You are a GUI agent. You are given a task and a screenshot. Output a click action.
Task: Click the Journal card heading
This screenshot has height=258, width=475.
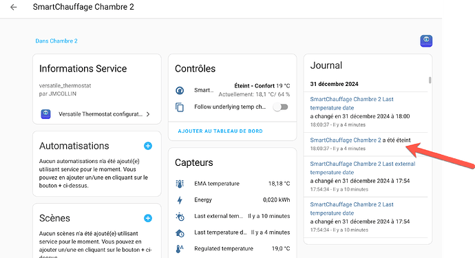tap(326, 65)
